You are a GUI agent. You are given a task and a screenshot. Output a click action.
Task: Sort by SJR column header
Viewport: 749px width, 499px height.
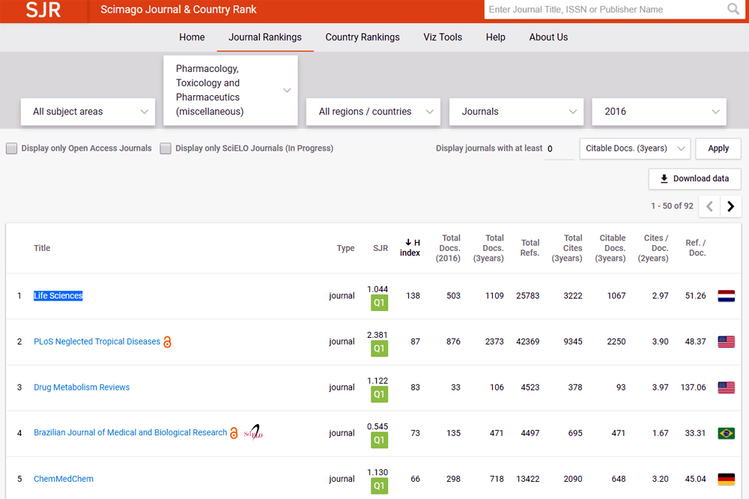tap(380, 248)
